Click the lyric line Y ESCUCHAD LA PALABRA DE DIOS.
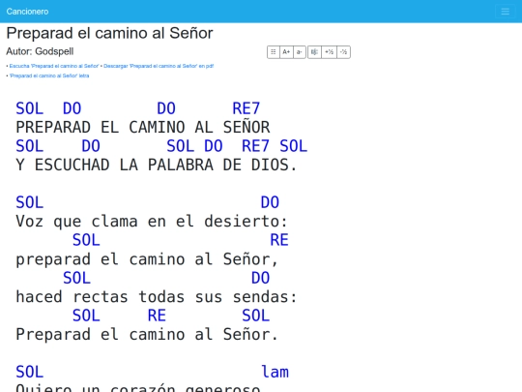Screen dimensions: 522x392 [156, 165]
